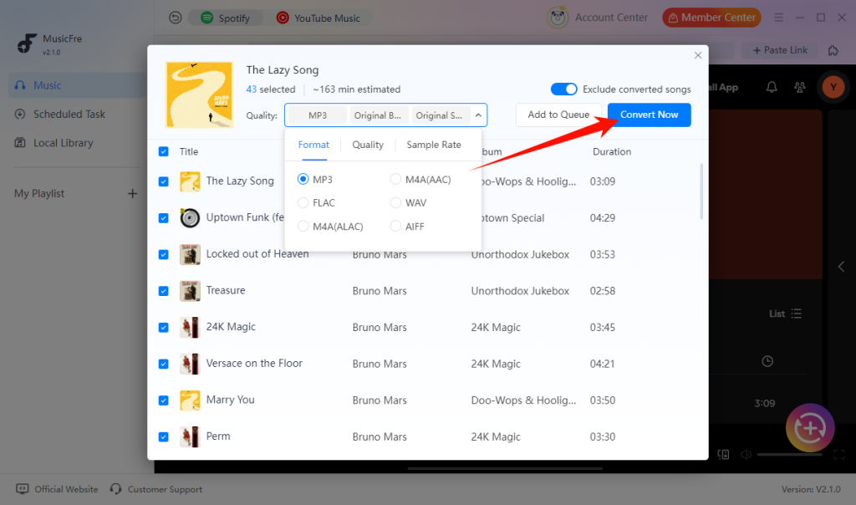The height and width of the screenshot is (505, 856).
Task: Switch to the Sample Rate tab
Action: coord(434,145)
